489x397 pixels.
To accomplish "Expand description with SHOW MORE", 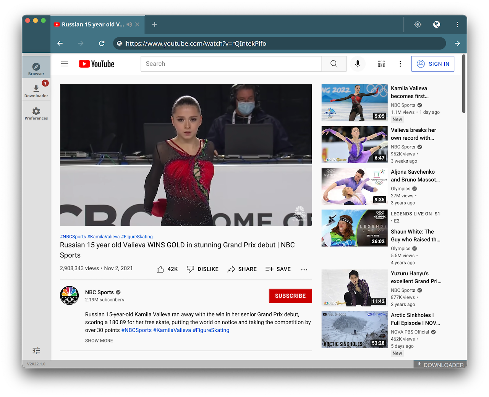I will pyautogui.click(x=99, y=341).
